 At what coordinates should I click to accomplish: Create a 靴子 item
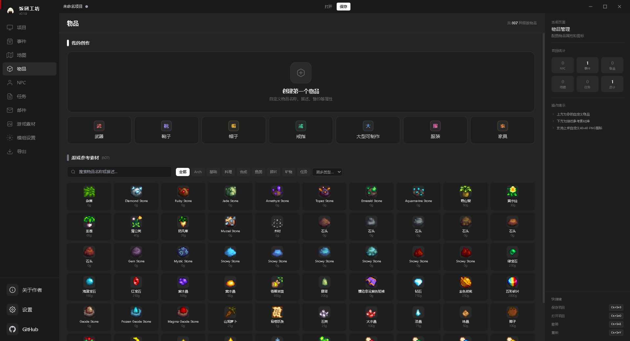coord(166,130)
